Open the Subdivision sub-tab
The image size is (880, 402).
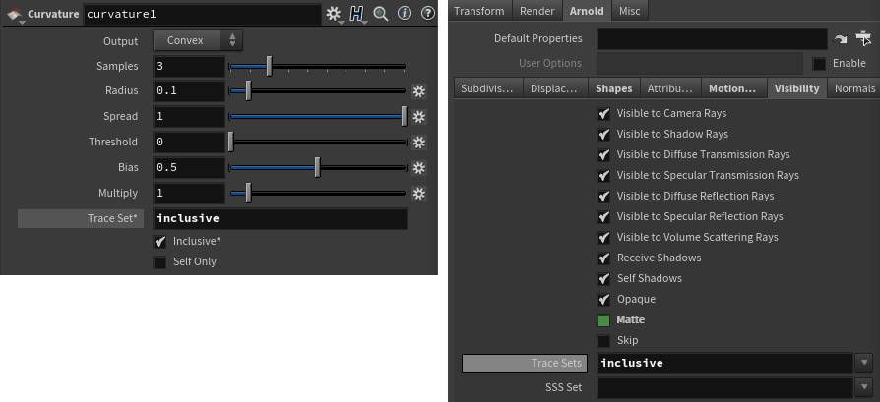tap(487, 88)
